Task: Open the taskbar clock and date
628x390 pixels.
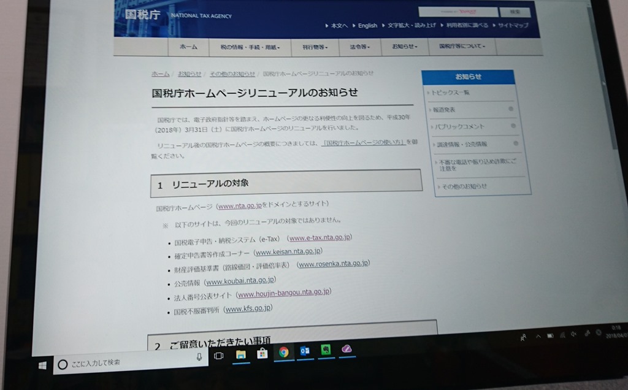Action: click(x=617, y=332)
